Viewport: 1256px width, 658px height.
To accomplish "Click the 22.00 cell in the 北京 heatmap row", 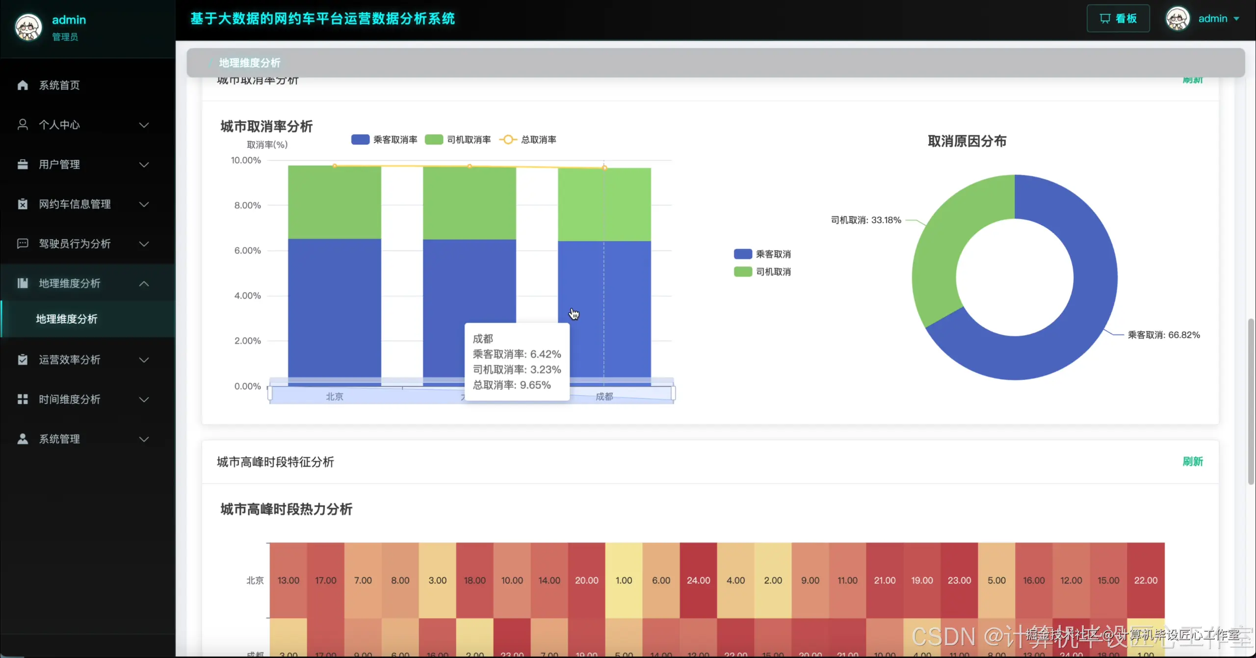I will pos(1146,581).
